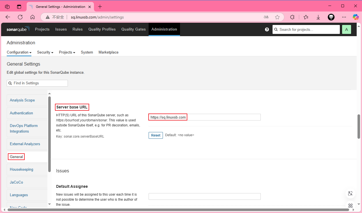Screen dimensions: 362x213
Task: Click the floating translate icon
Action: pyautogui.click(x=350, y=193)
